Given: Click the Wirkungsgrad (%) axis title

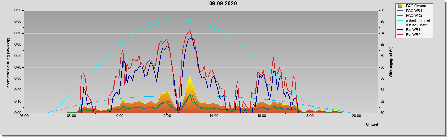Looking at the screenshot, I should pyautogui.click(x=391, y=62).
